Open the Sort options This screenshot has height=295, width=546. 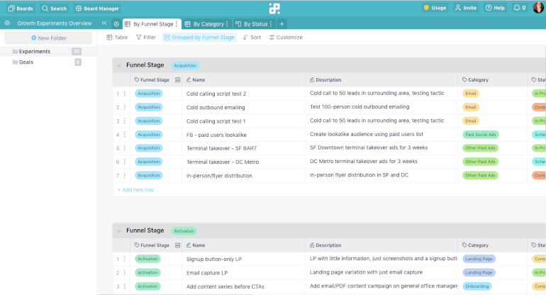(x=252, y=38)
